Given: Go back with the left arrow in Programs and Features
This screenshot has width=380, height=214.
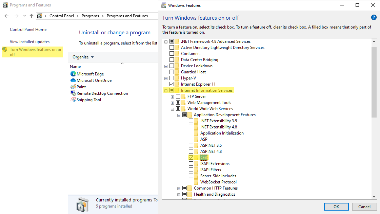Looking at the screenshot, I should [6, 16].
